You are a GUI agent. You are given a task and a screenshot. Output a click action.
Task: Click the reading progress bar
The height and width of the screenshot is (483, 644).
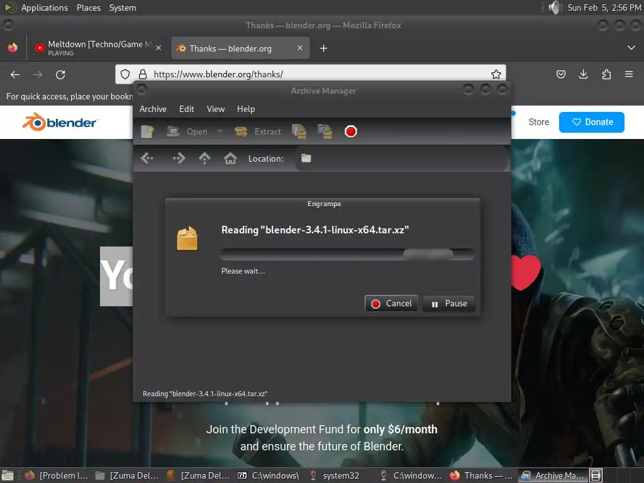click(347, 254)
